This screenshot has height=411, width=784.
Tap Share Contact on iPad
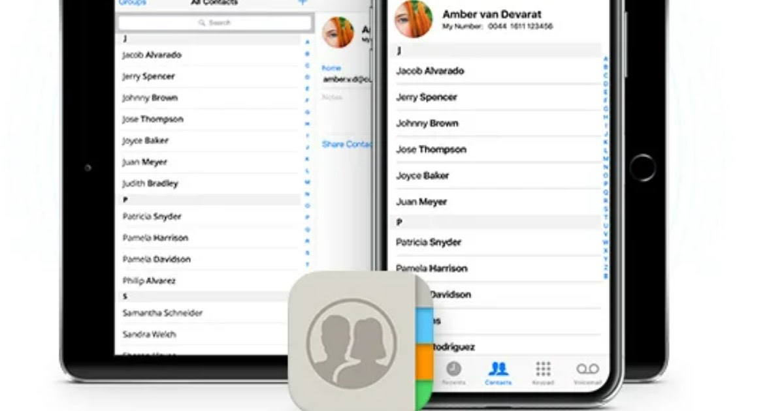click(x=346, y=144)
